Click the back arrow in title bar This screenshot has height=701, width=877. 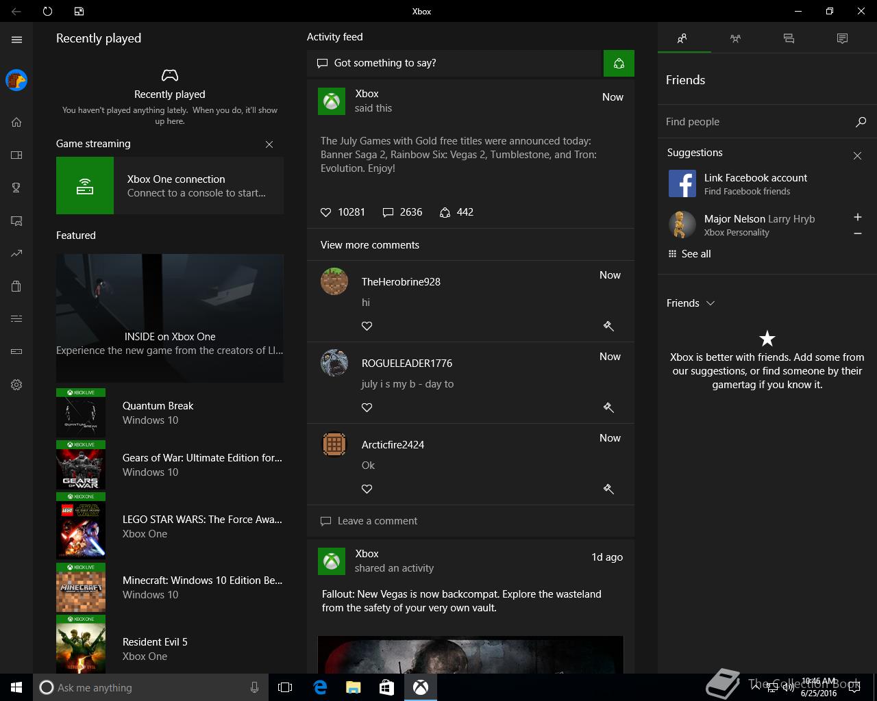(x=16, y=11)
